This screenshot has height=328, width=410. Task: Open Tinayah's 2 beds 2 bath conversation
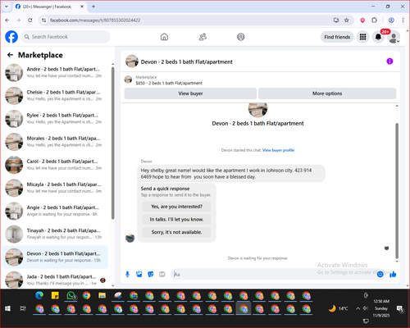(56, 234)
